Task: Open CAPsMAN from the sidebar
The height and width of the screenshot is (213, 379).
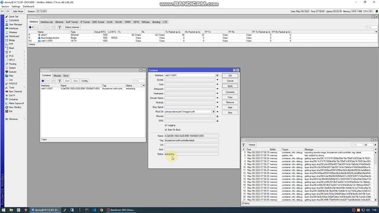Action: click(x=14, y=21)
